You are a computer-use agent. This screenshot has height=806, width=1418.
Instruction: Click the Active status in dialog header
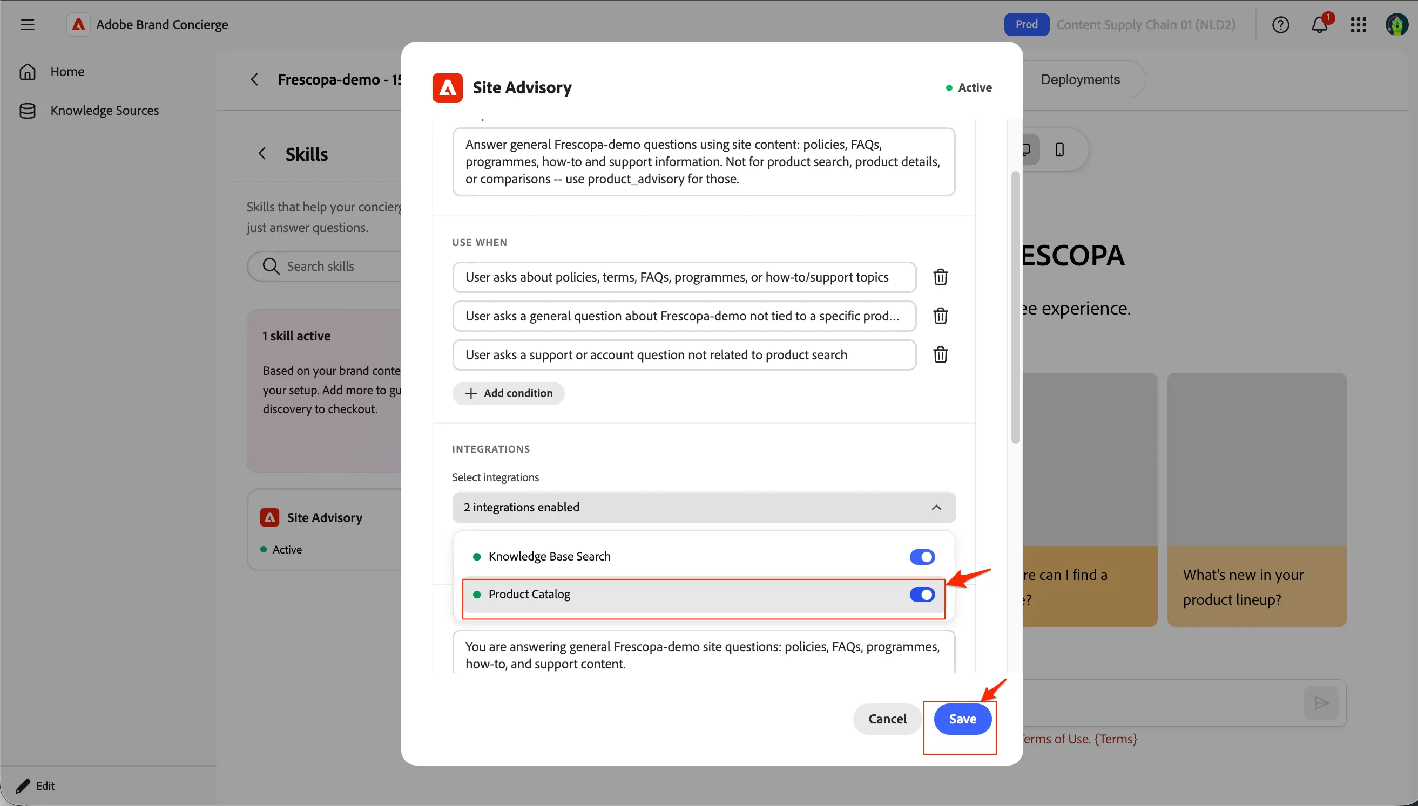coord(969,87)
